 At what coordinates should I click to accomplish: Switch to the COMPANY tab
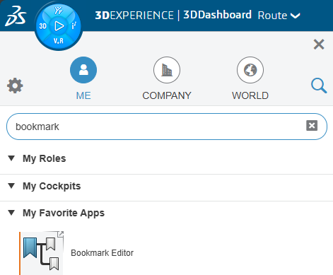167,78
